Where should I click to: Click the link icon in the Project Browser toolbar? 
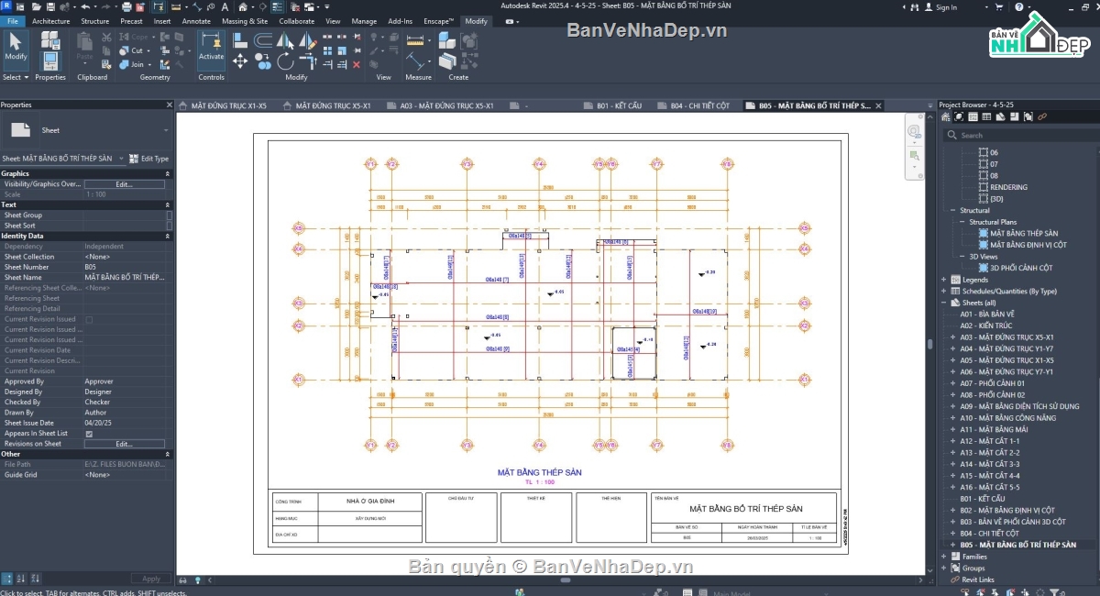[x=1042, y=117]
